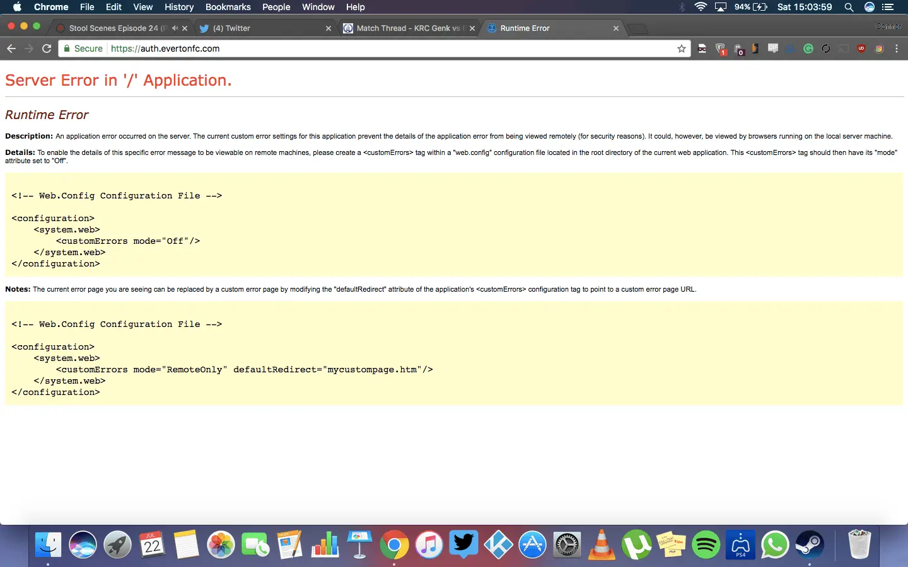Open a new tab button
Screen dimensions: 908x567
pos(638,28)
